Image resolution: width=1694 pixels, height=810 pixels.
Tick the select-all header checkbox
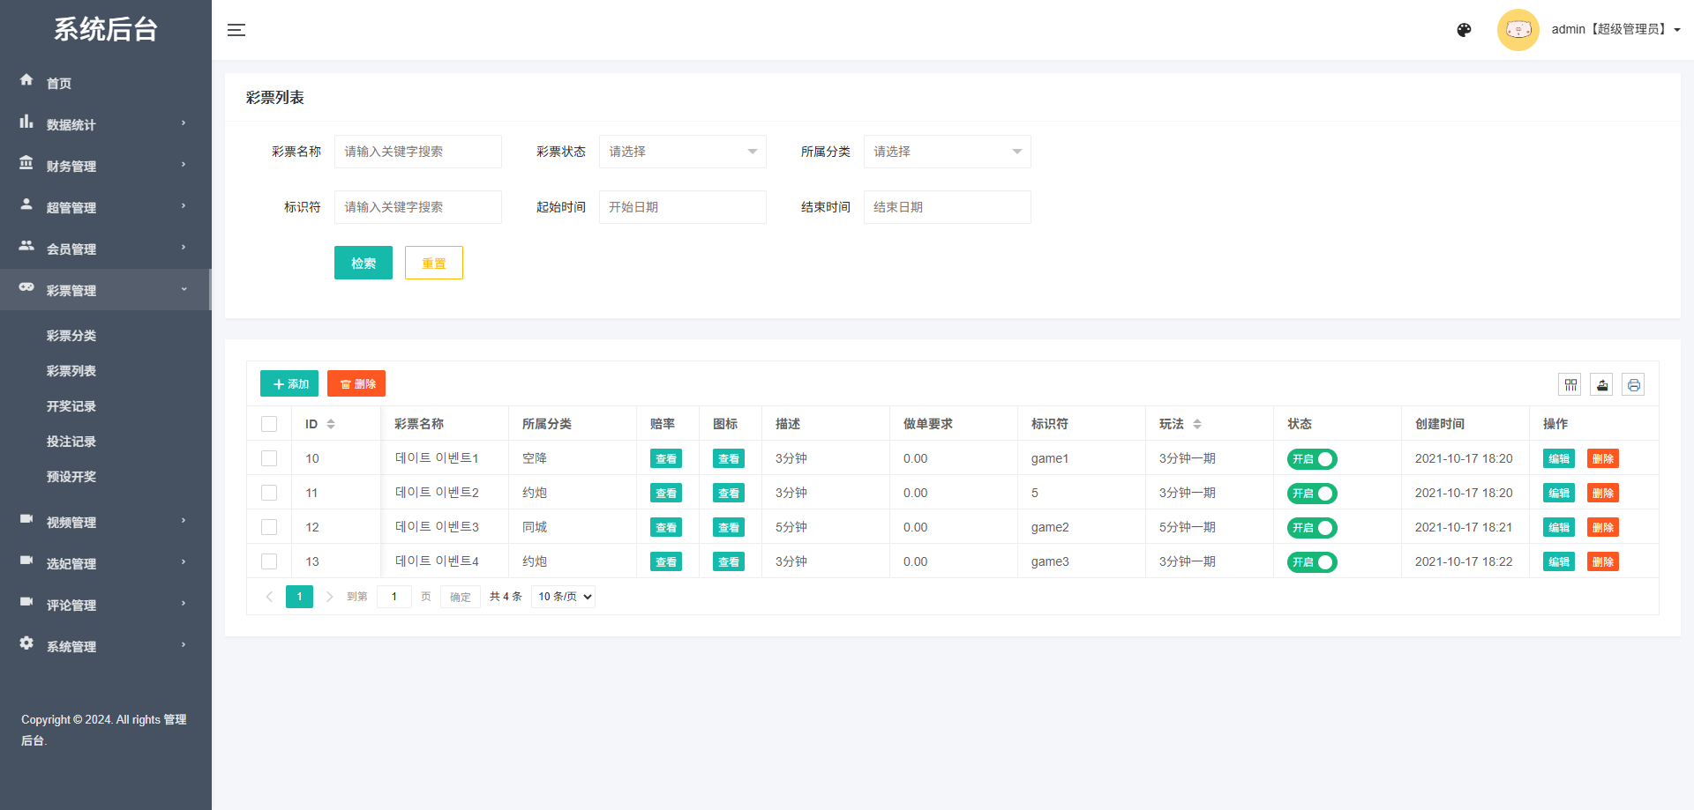point(269,423)
